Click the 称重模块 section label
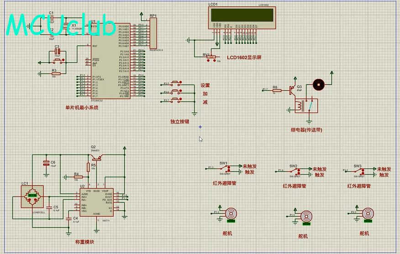This screenshot has width=400, height=254. click(84, 242)
